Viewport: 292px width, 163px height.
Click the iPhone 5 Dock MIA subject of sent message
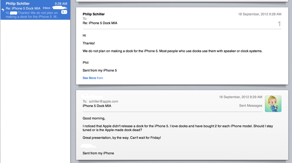97,106
